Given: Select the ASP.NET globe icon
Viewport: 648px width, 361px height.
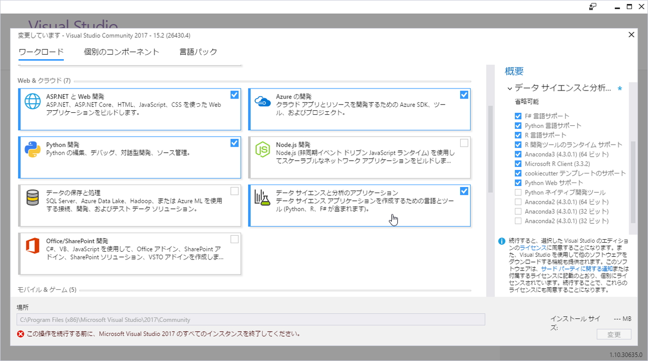Looking at the screenshot, I should 32,101.
